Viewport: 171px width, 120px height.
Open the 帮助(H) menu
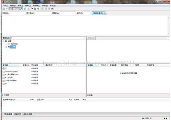click(x=53, y=6)
